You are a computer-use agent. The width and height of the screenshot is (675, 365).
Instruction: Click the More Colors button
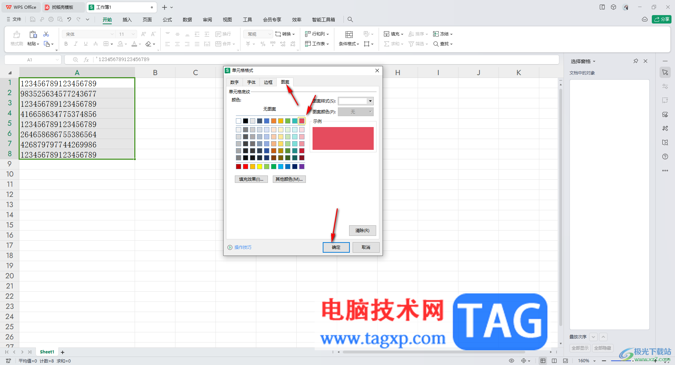pos(289,179)
